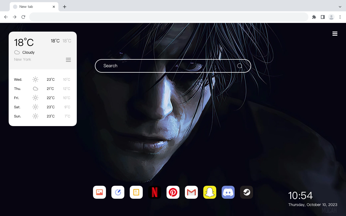
Task: Click Saturday's 9°C low temperature
Action: point(67,107)
